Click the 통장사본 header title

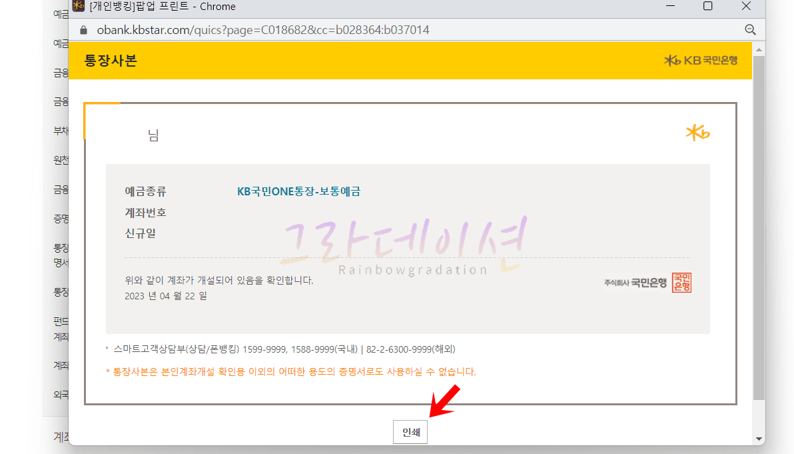(x=111, y=61)
